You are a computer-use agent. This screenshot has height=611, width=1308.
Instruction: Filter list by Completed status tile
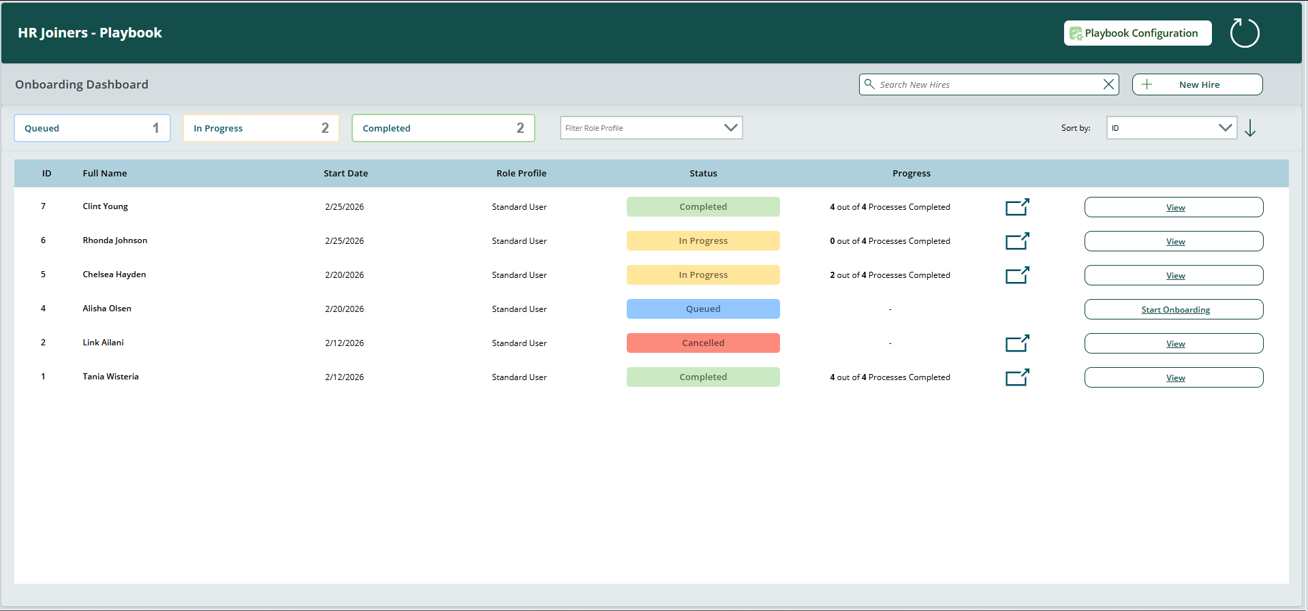[443, 128]
